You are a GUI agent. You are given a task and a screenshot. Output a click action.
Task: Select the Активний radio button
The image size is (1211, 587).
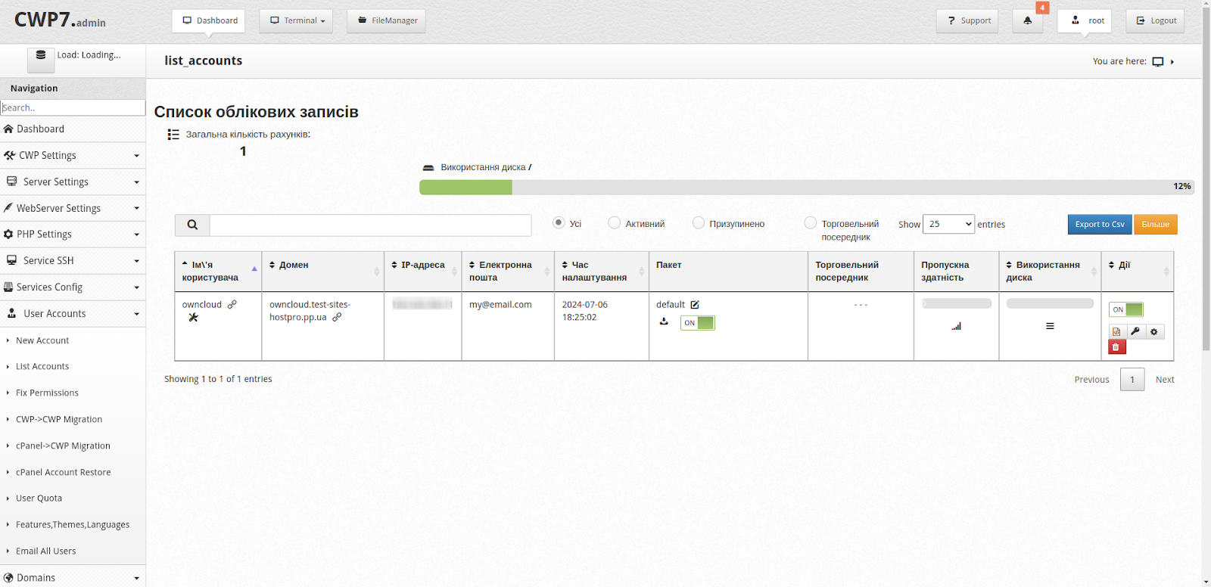pos(615,222)
